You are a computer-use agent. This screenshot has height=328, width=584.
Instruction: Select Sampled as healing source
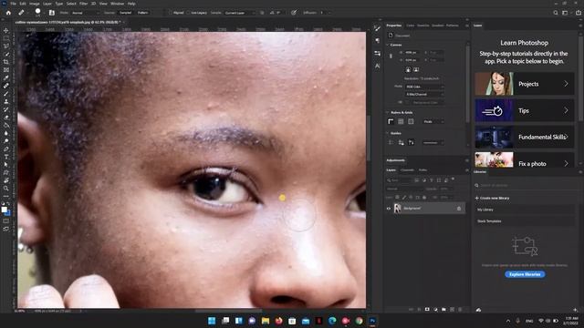pyautogui.click(x=126, y=13)
